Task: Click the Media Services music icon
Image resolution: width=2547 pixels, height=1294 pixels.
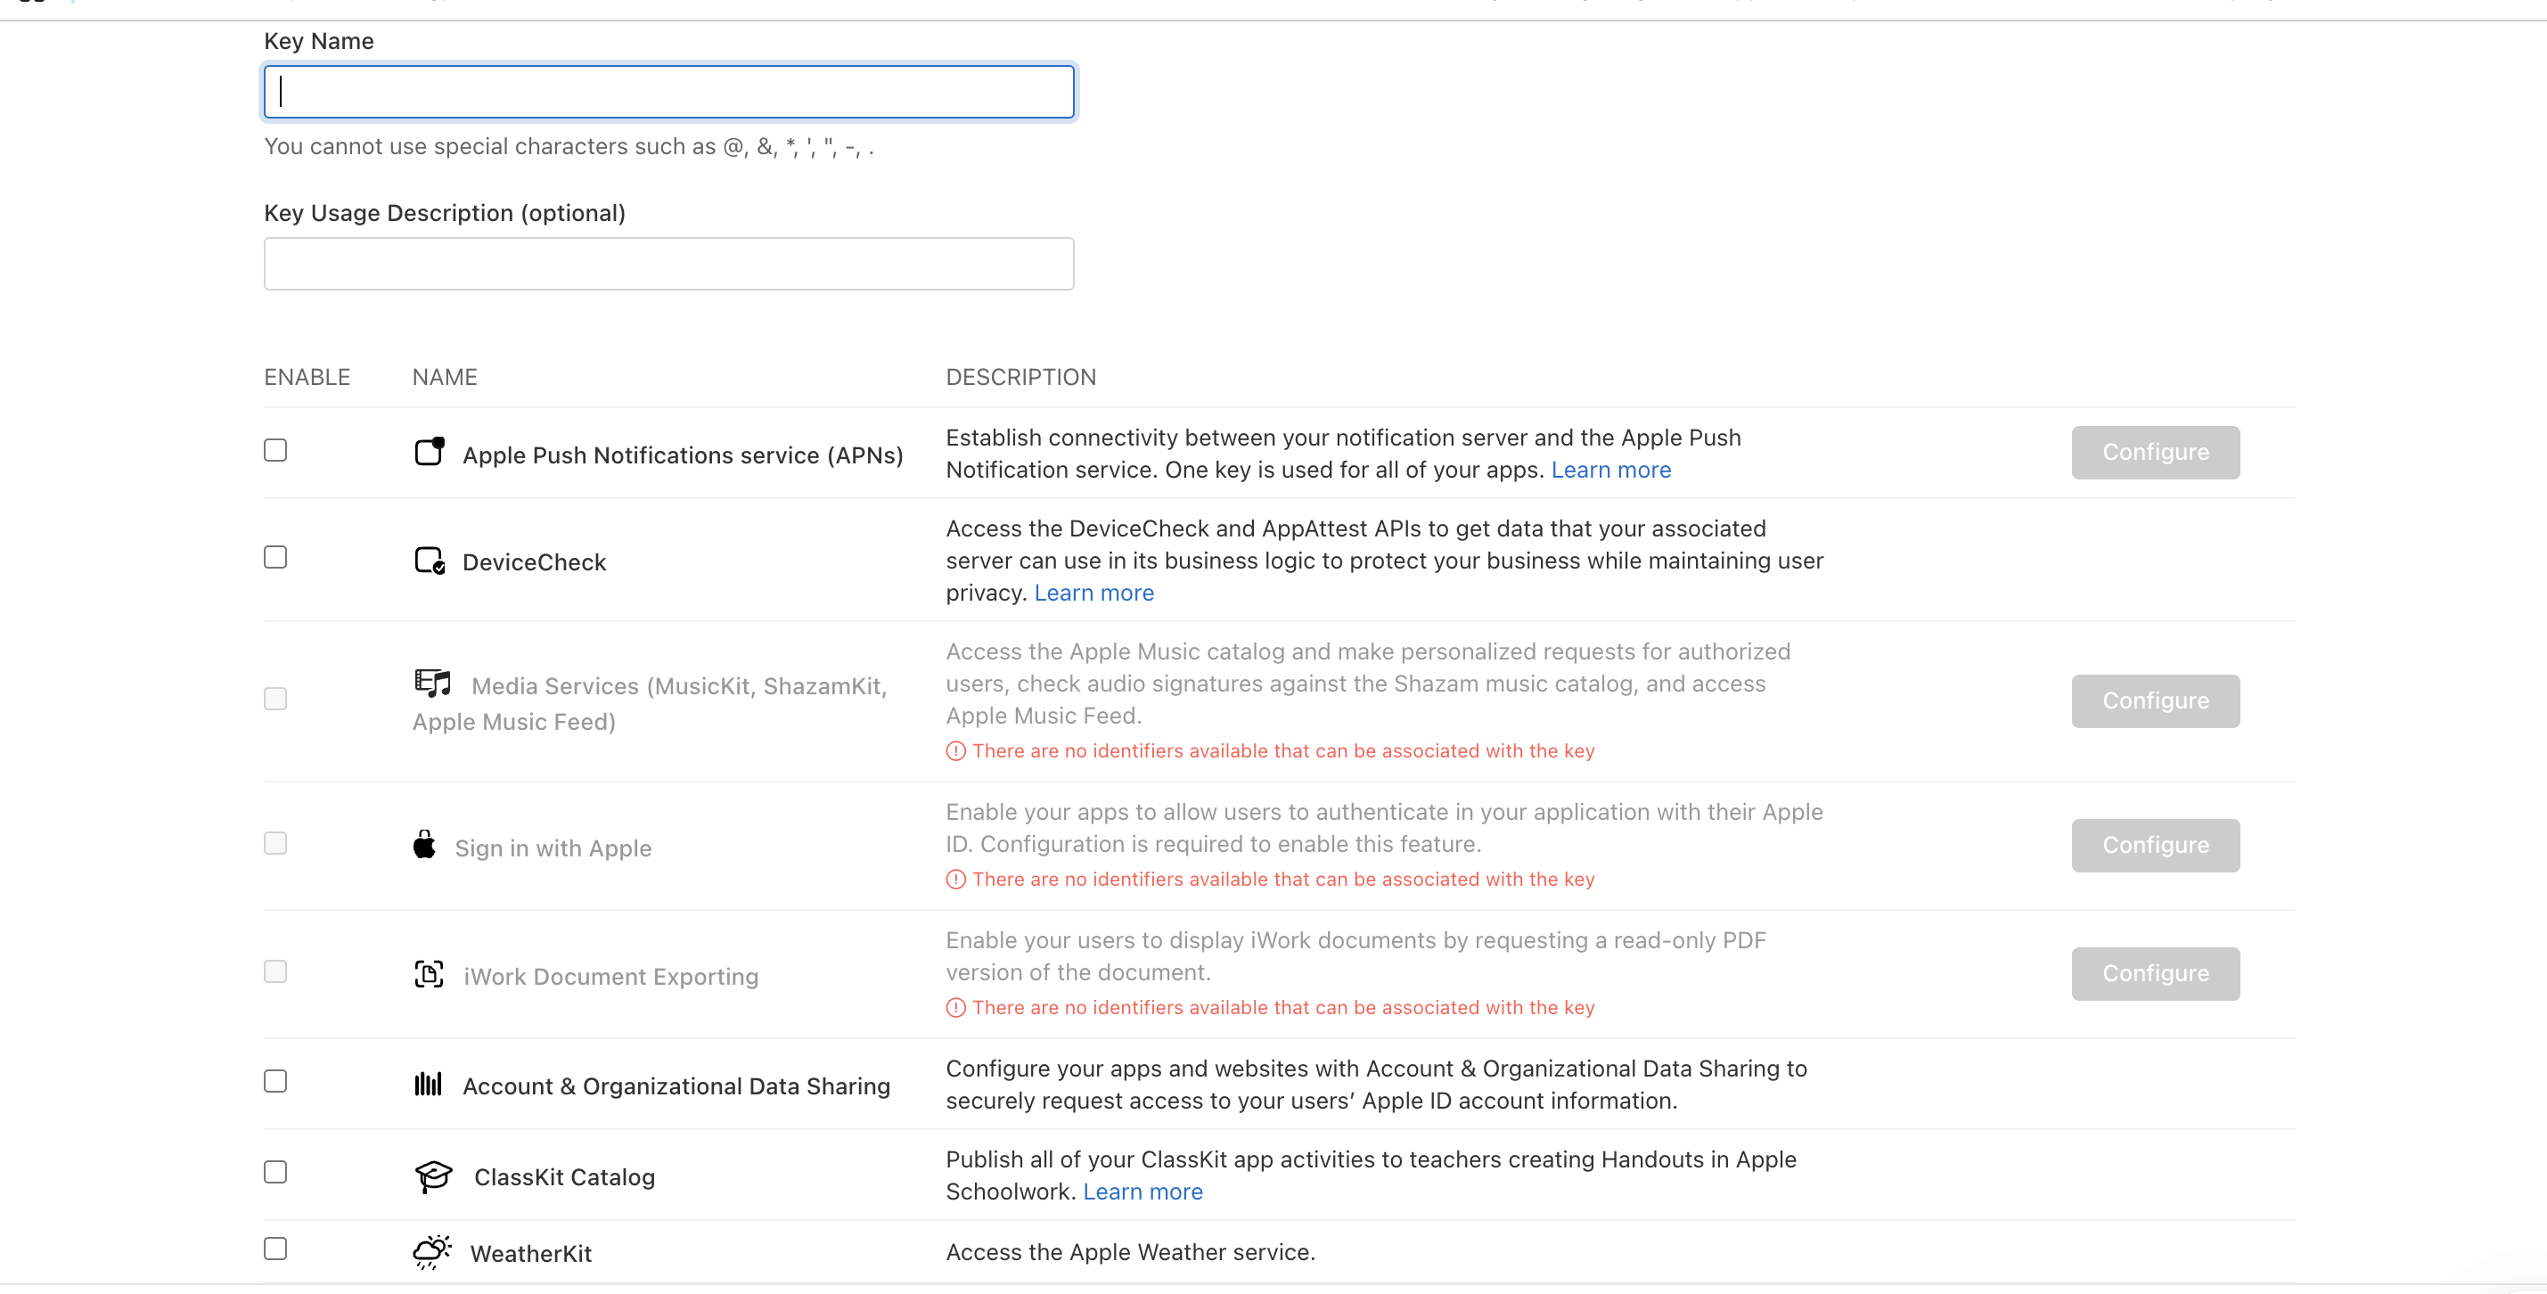Action: coord(433,683)
